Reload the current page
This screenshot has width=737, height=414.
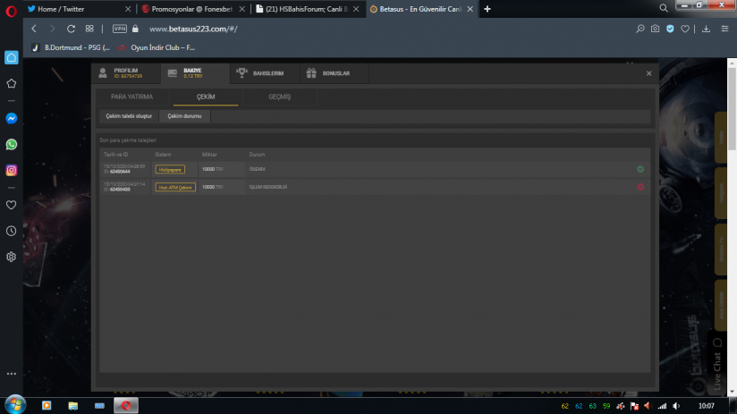[x=71, y=29]
